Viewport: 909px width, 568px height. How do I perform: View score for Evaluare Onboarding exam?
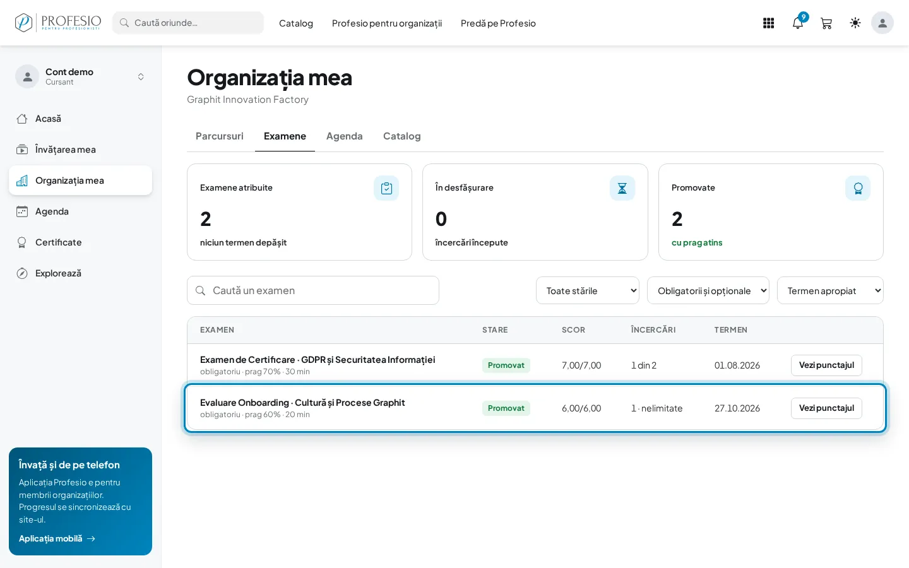[x=826, y=408]
